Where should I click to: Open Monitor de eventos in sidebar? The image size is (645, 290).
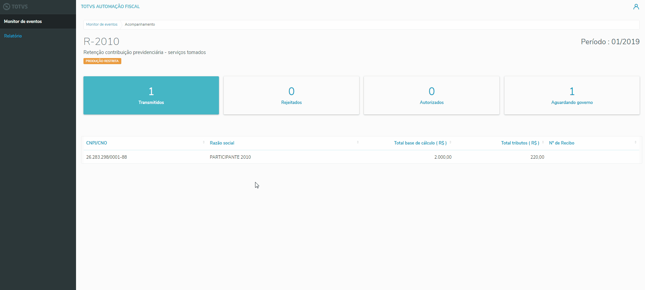click(x=38, y=21)
